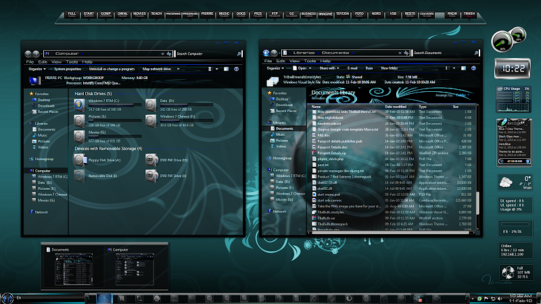
Task: Select the DVD RW Drive (H:) icon
Action: (x=151, y=160)
